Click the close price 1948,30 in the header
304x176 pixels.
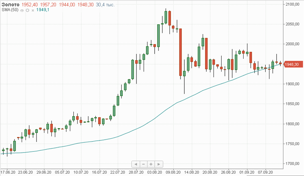[85, 5]
